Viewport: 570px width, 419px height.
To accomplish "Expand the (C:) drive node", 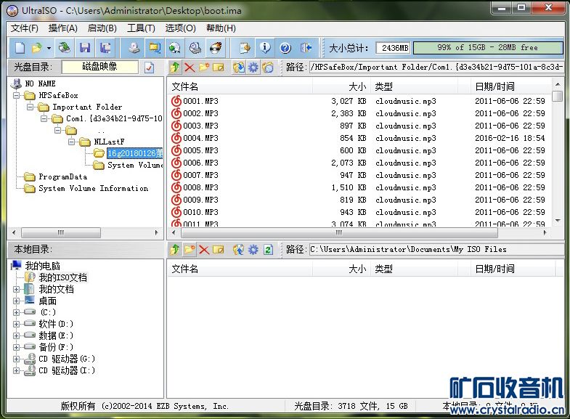I will pyautogui.click(x=17, y=312).
